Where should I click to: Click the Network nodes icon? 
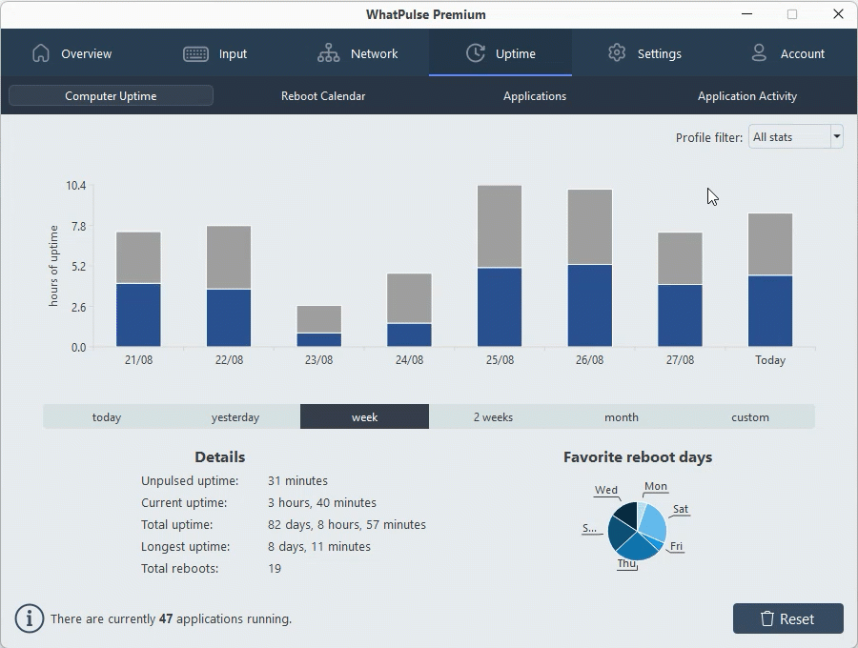(x=329, y=53)
